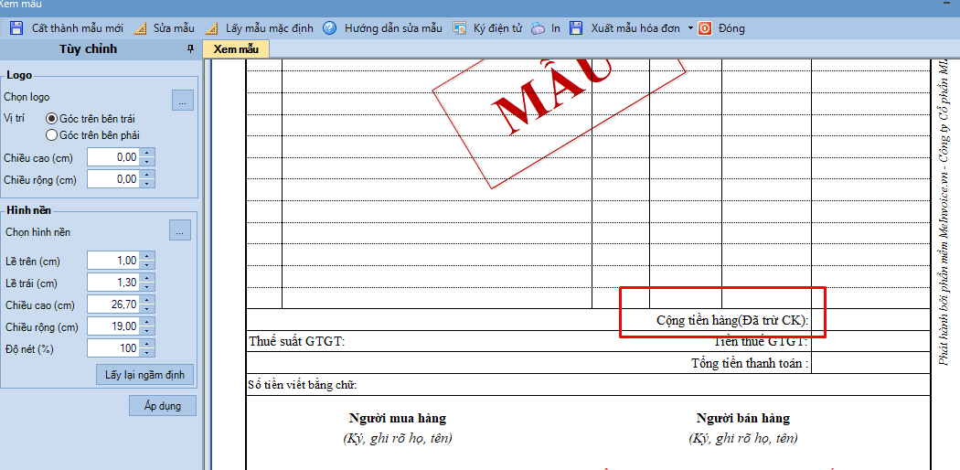Viewport: 960px width, 470px height.
Task: Decrease the background Chiều rộng 19,00 value
Action: tap(147, 331)
